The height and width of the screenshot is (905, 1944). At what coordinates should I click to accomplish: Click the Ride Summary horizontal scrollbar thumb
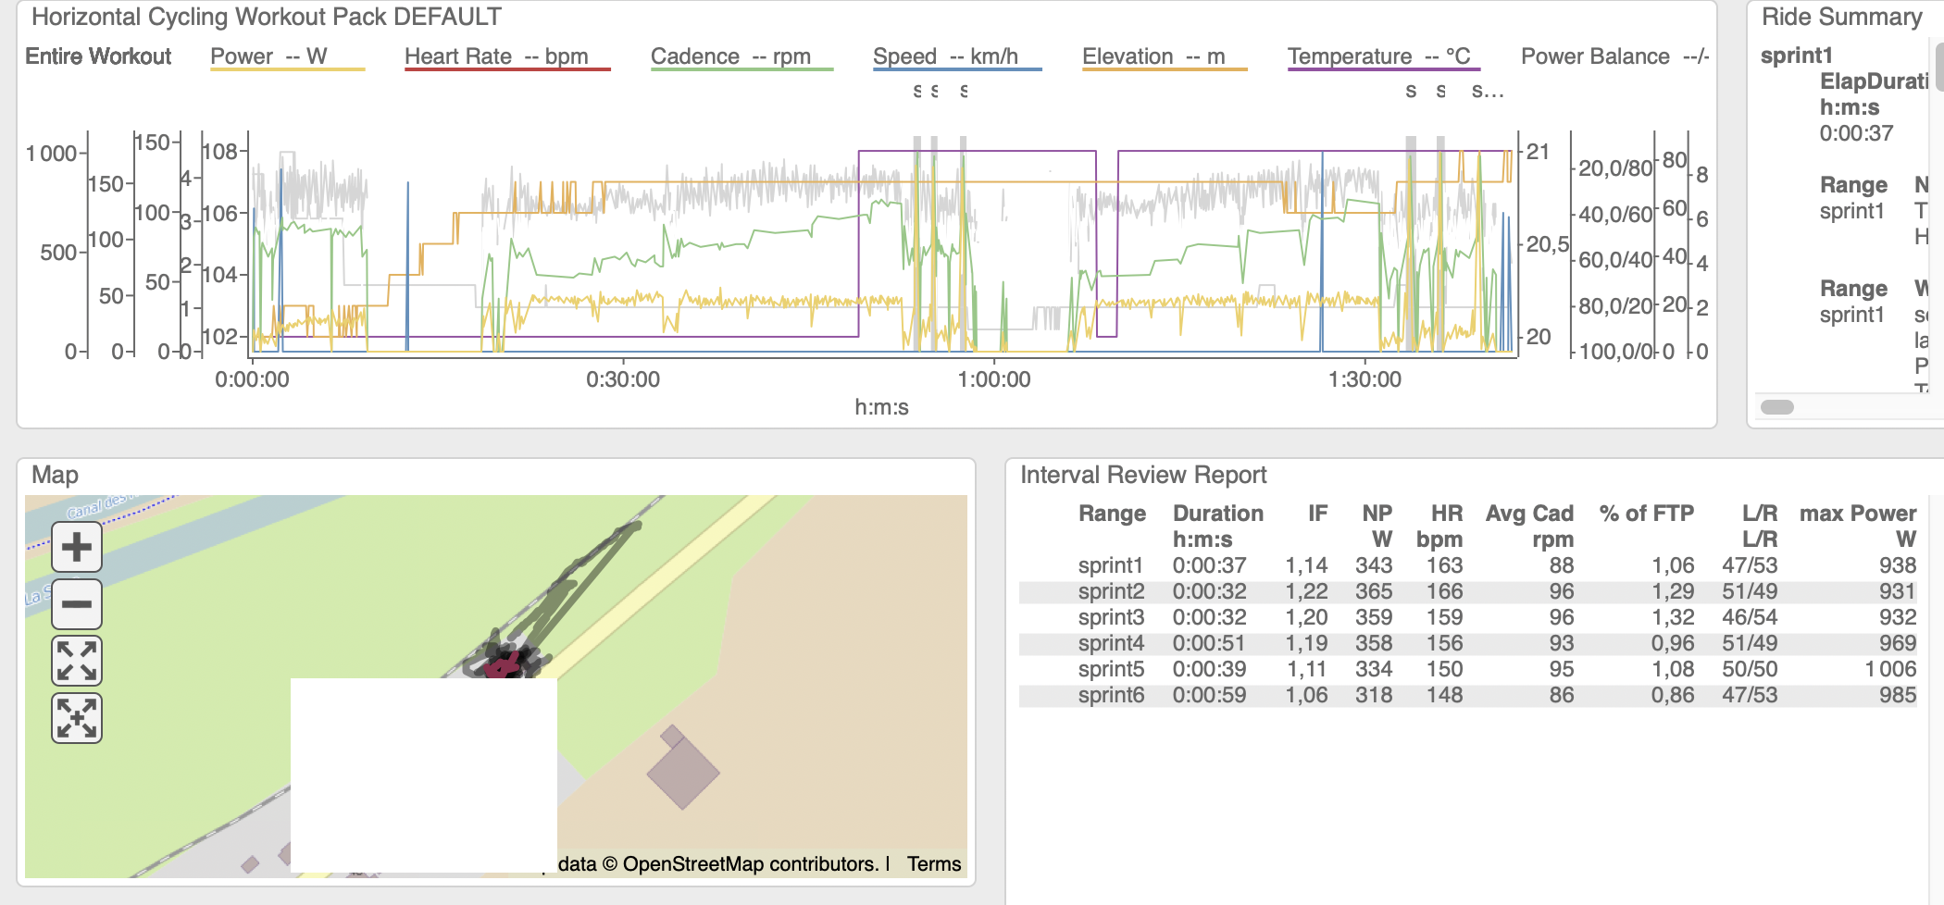click(1776, 407)
